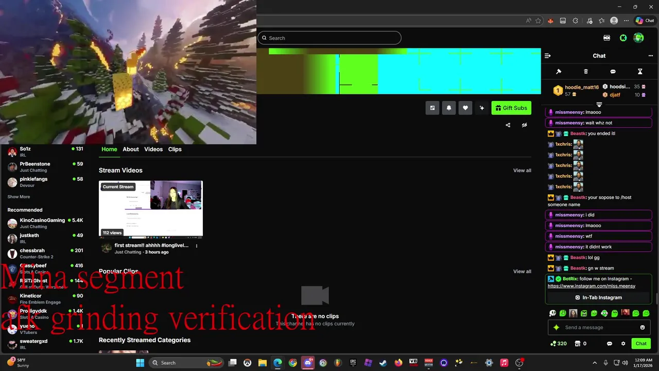Switch to the Home tab
Image resolution: width=659 pixels, height=371 pixels.
click(x=109, y=149)
